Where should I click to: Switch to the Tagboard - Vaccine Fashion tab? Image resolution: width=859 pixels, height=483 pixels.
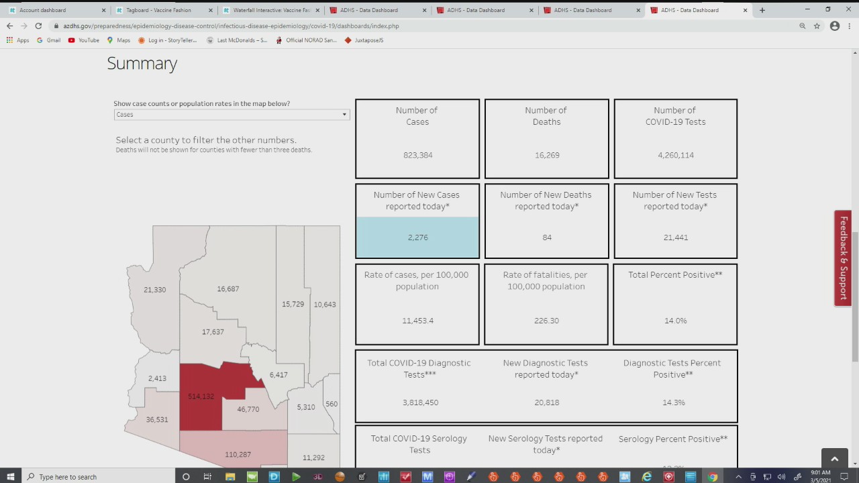[x=163, y=10]
